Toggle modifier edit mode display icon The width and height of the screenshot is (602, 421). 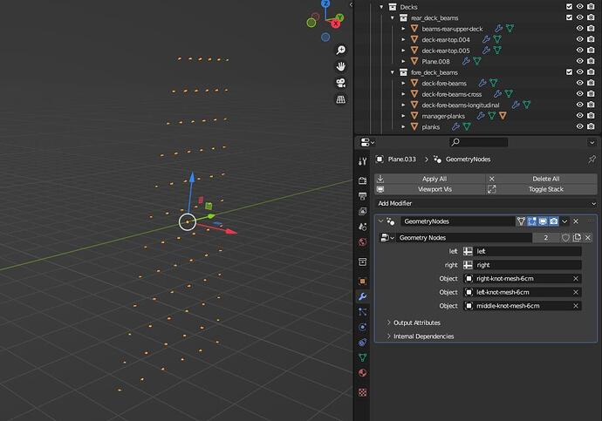531,221
